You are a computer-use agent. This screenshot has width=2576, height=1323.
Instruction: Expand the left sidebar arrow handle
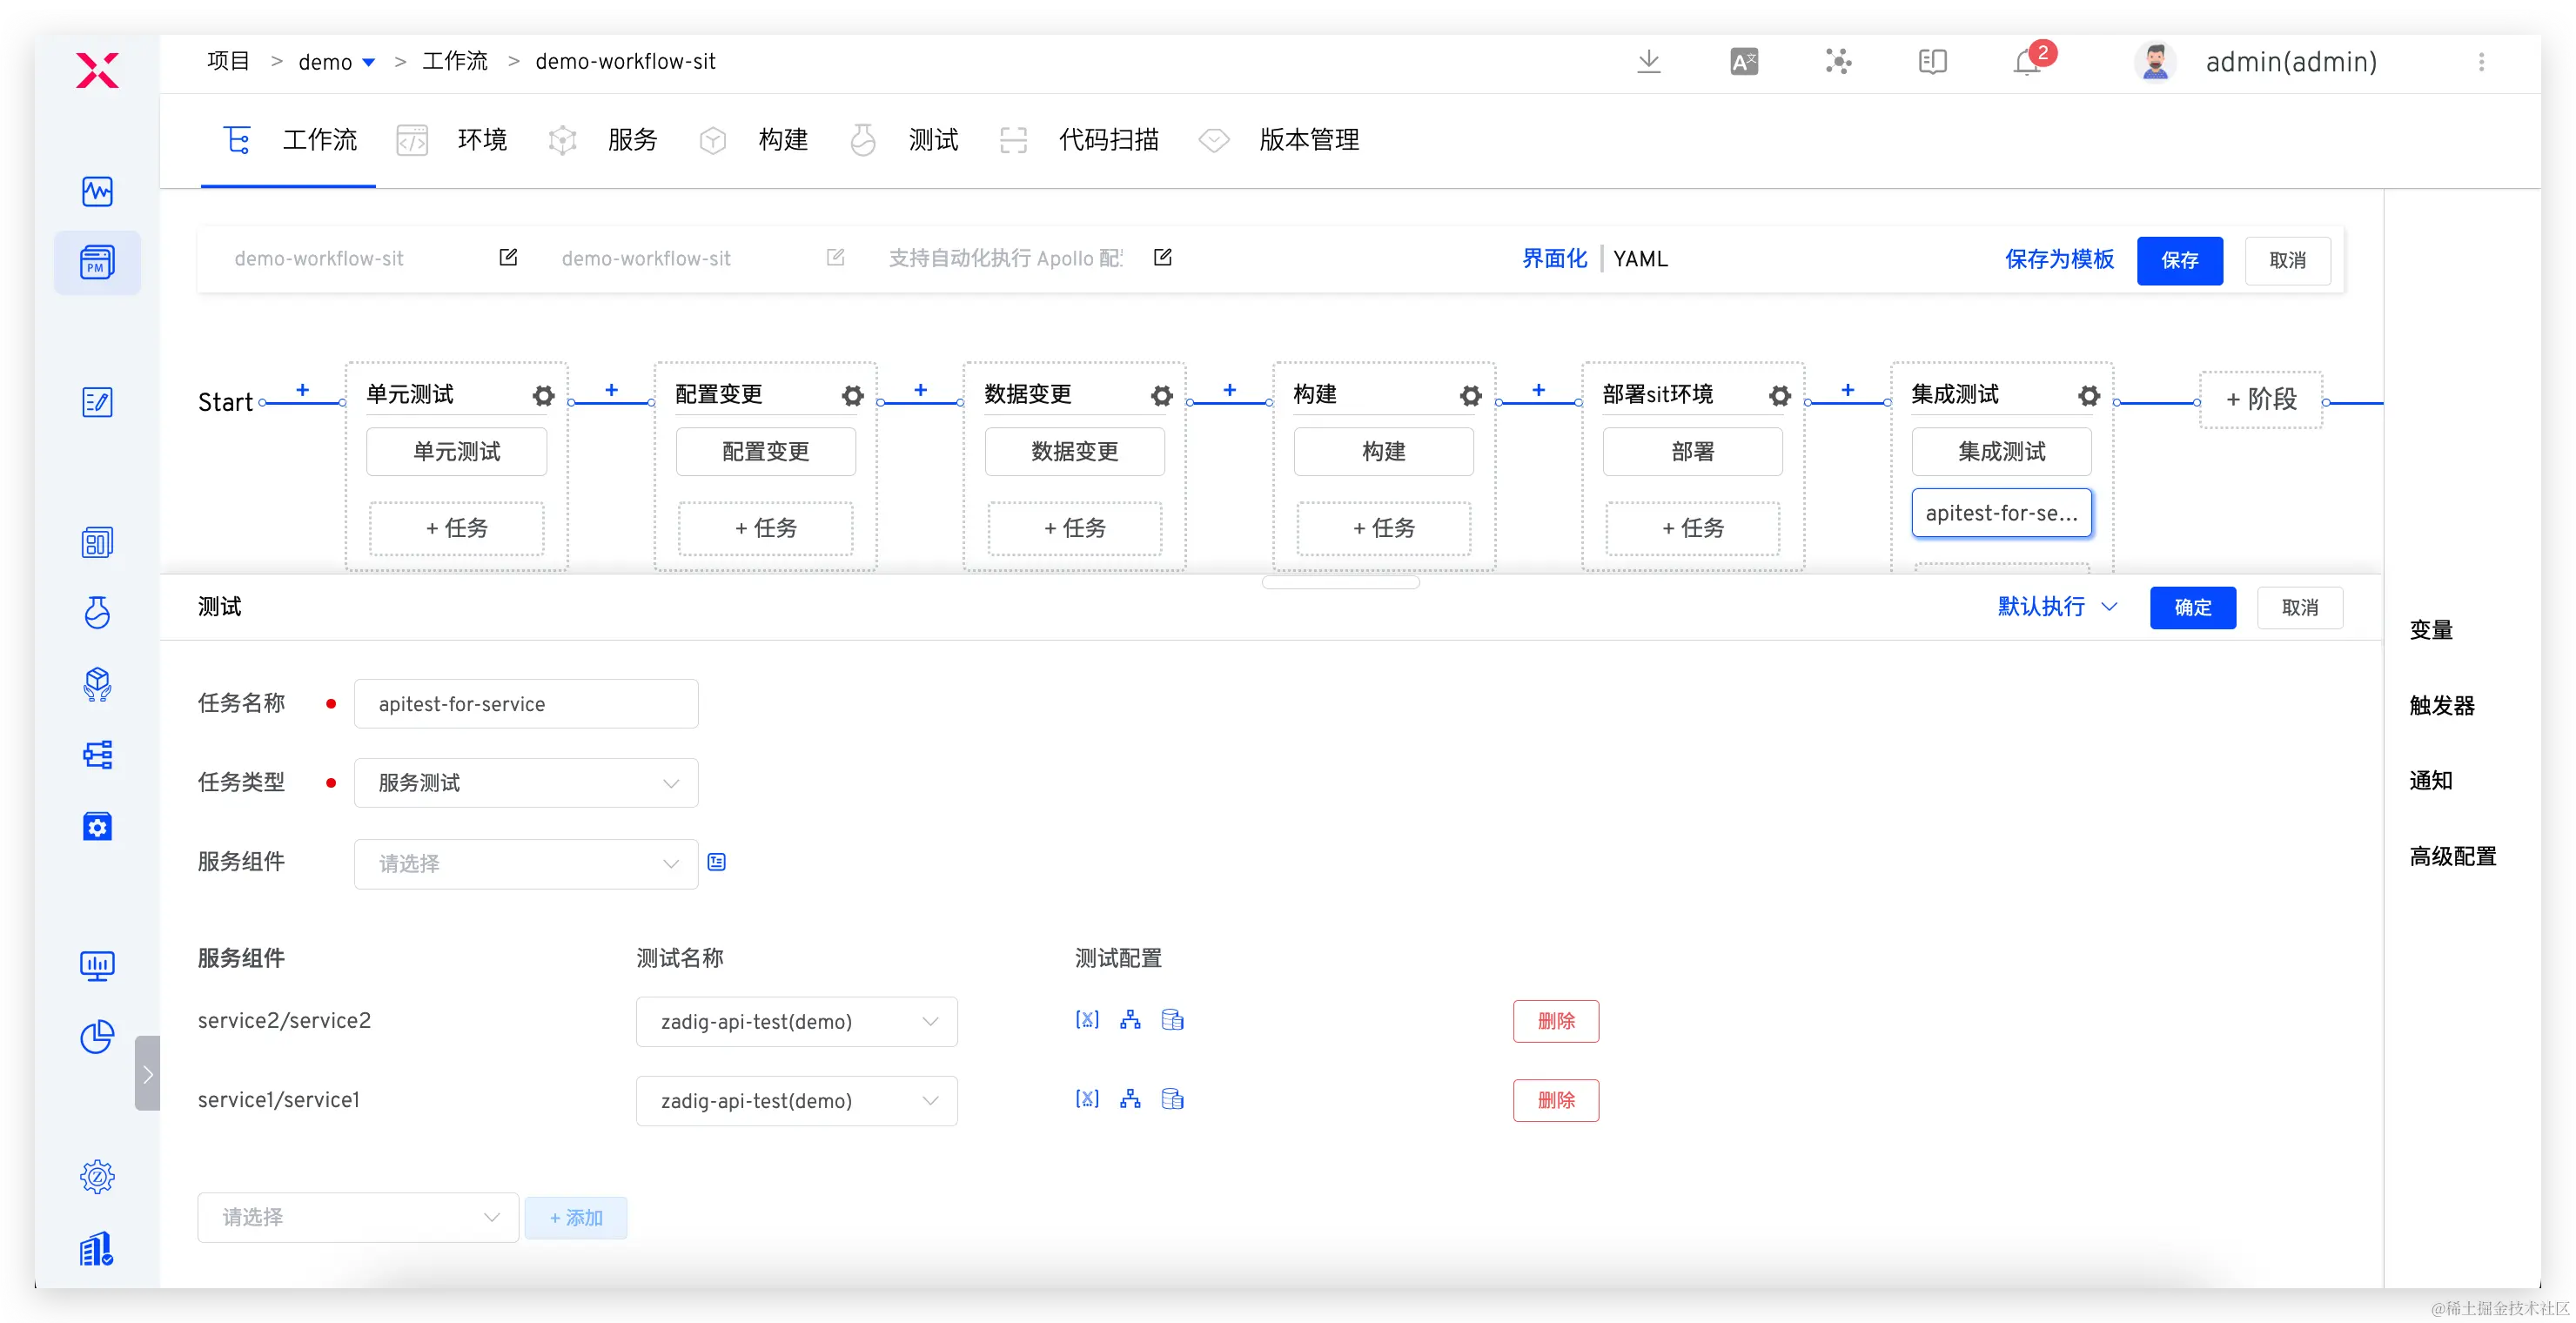click(x=147, y=1073)
